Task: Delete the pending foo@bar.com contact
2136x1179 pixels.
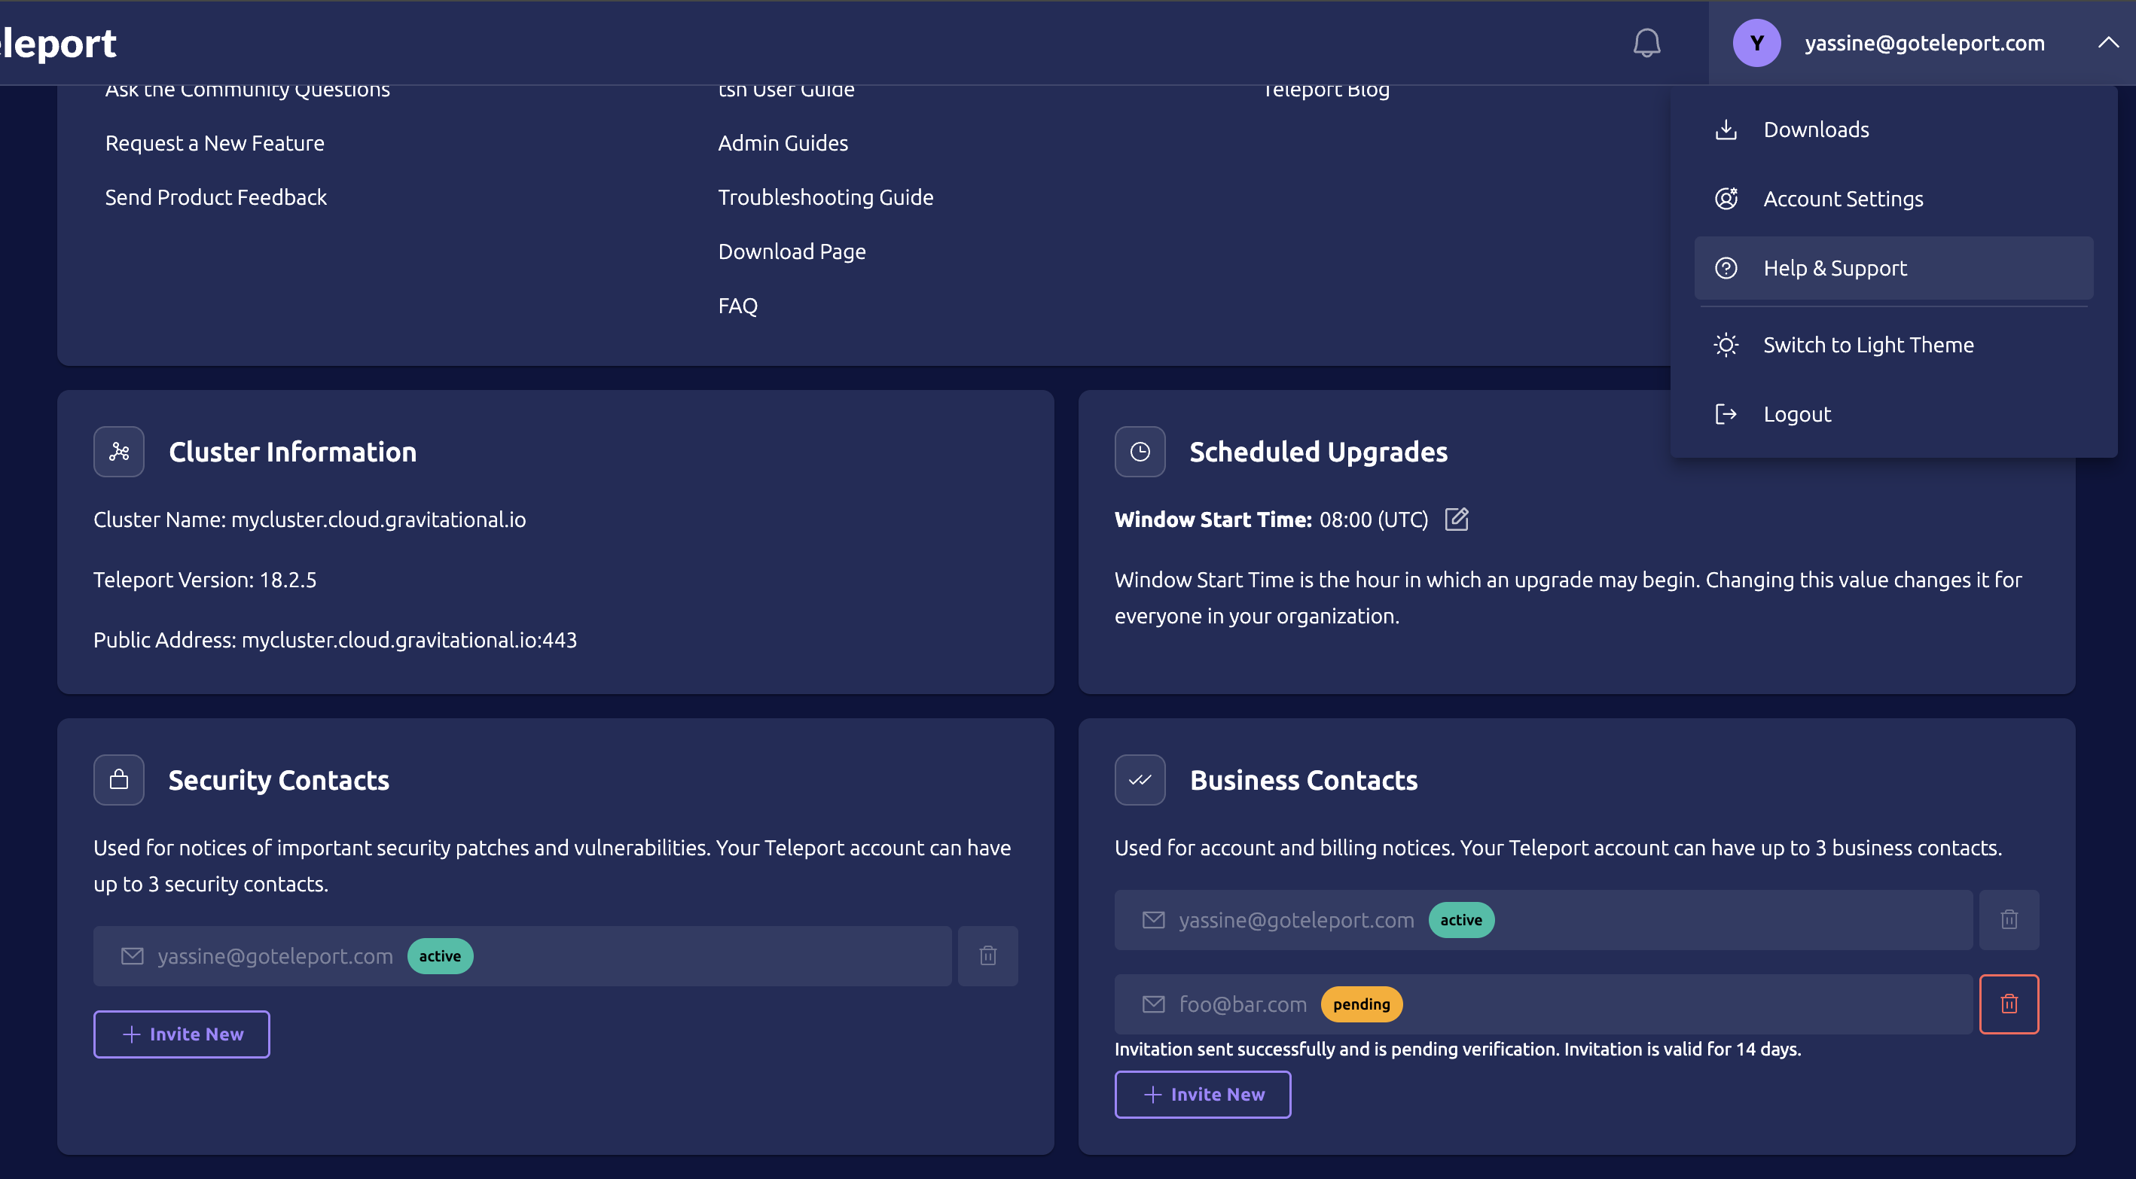Action: coord(2009,1004)
